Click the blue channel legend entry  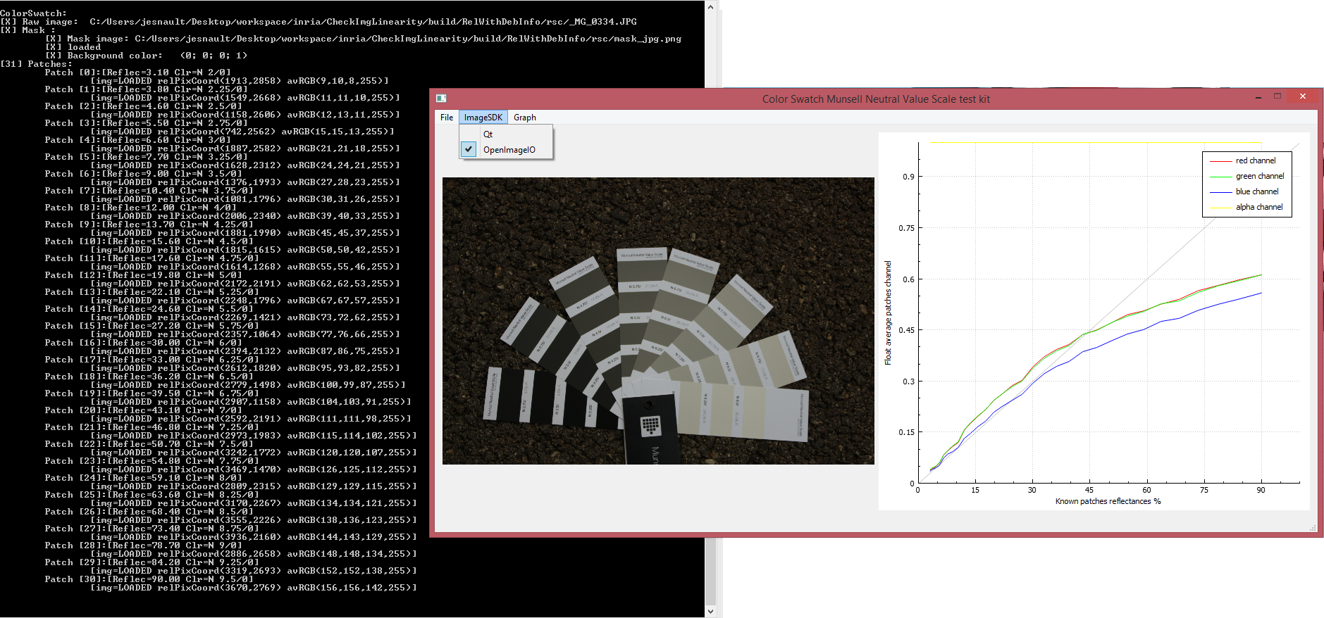coord(1246,191)
